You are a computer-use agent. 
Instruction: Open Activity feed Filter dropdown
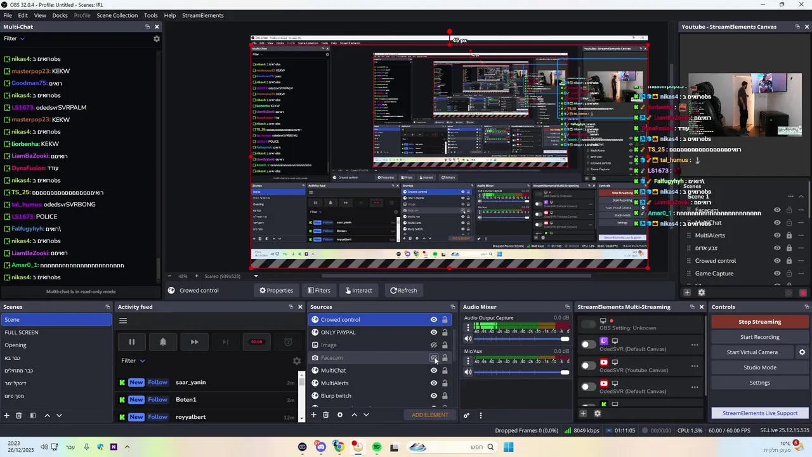[133, 361]
